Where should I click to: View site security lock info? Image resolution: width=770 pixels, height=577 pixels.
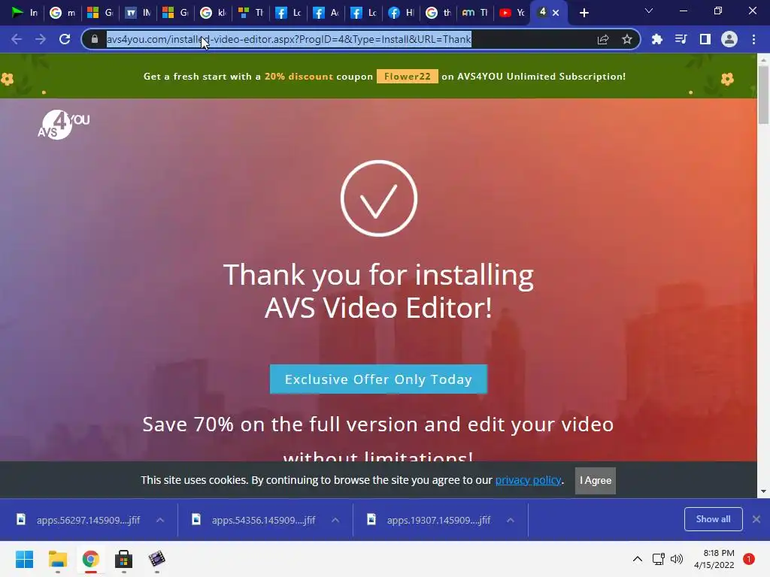95,39
